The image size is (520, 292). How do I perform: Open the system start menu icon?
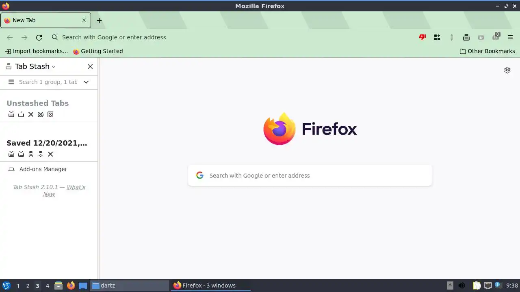tap(6, 286)
